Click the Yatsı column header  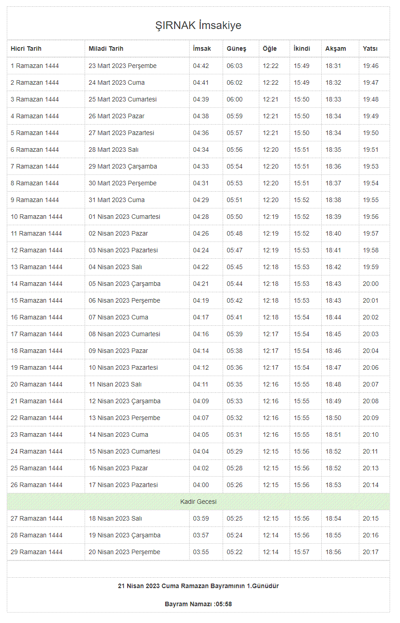coord(370,48)
